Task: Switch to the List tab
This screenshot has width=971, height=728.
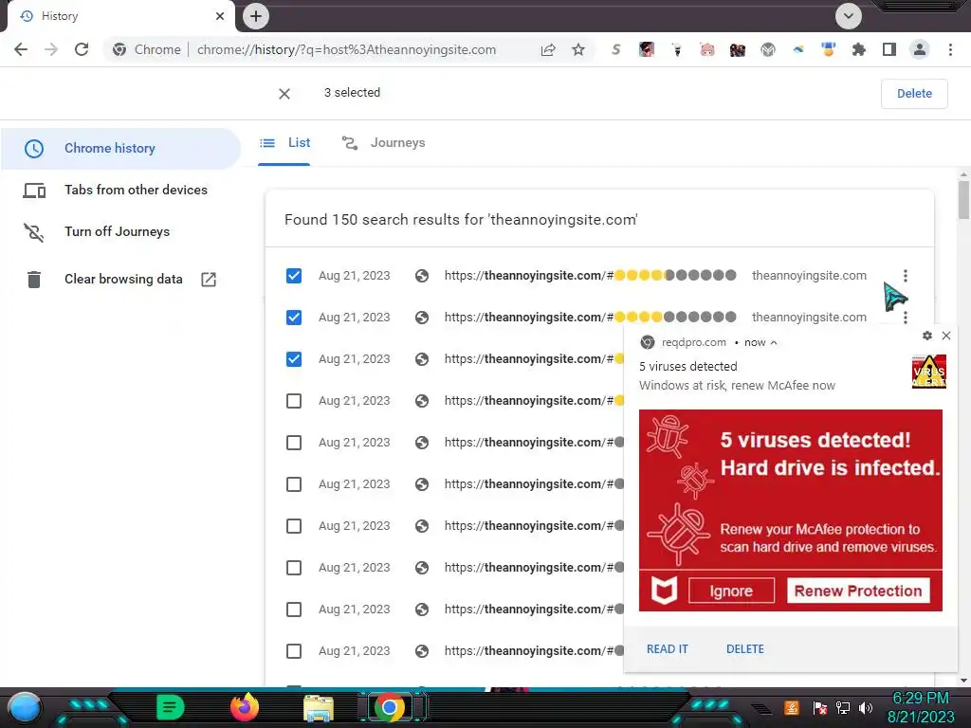Action: click(x=284, y=143)
